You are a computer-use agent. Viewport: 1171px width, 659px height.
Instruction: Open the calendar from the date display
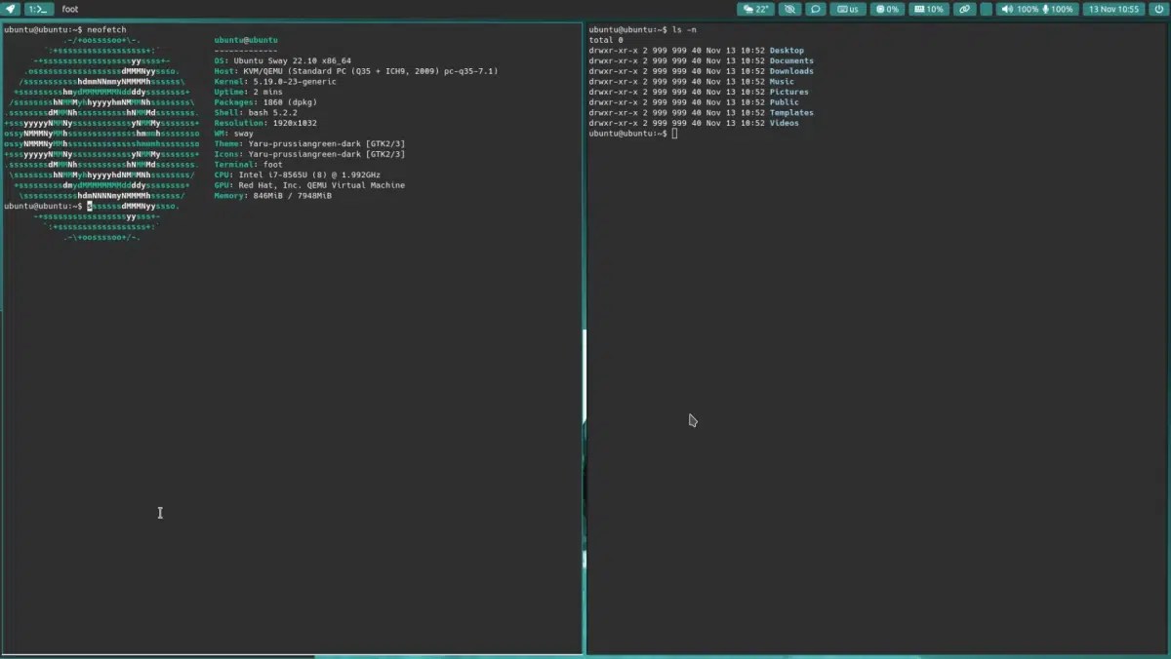(1112, 9)
